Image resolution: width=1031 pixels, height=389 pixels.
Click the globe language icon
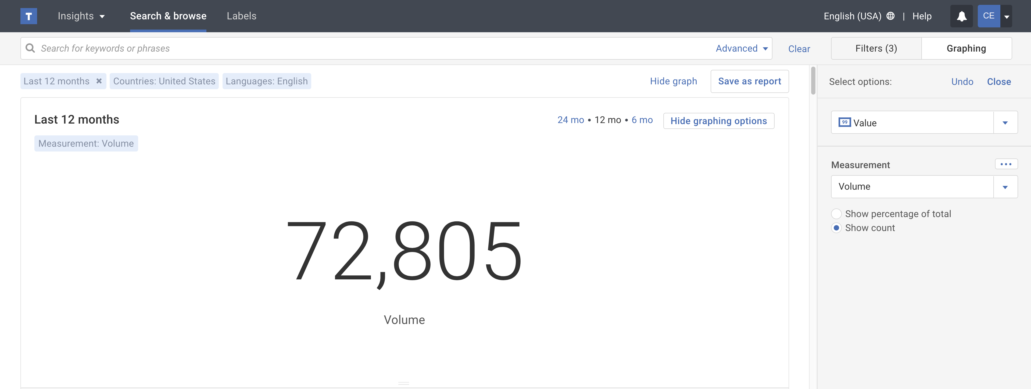pyautogui.click(x=890, y=16)
